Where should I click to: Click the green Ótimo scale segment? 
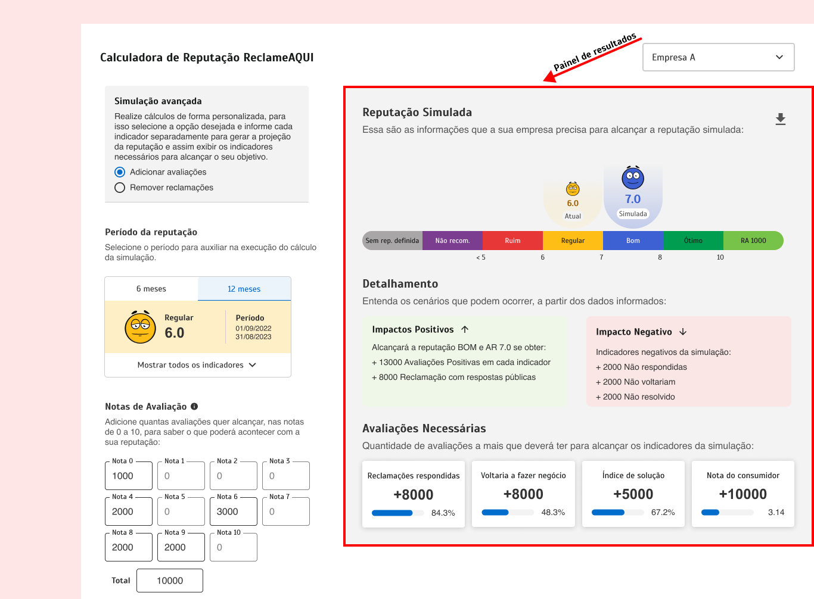pos(693,241)
